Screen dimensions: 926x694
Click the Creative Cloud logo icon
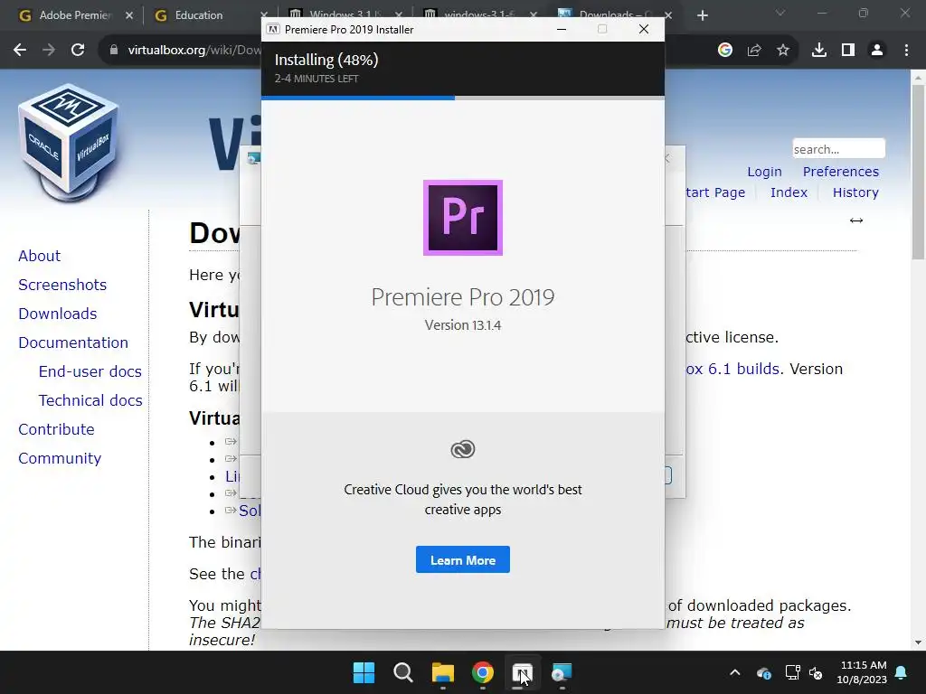coord(462,449)
